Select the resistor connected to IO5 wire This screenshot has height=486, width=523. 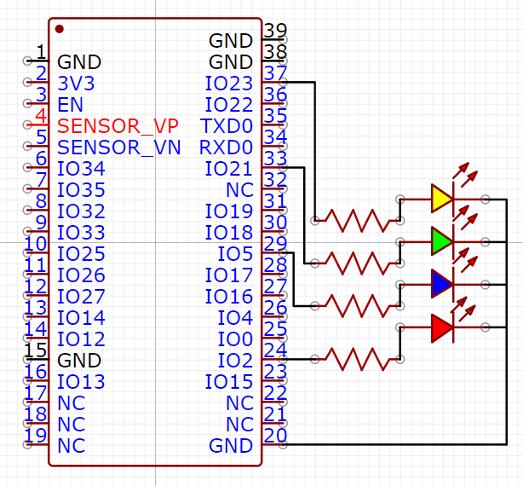tap(357, 306)
